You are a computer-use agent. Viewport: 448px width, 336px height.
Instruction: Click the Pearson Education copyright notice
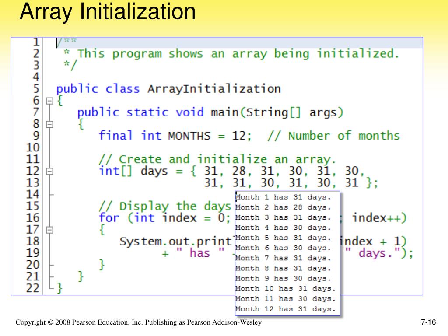138,323
